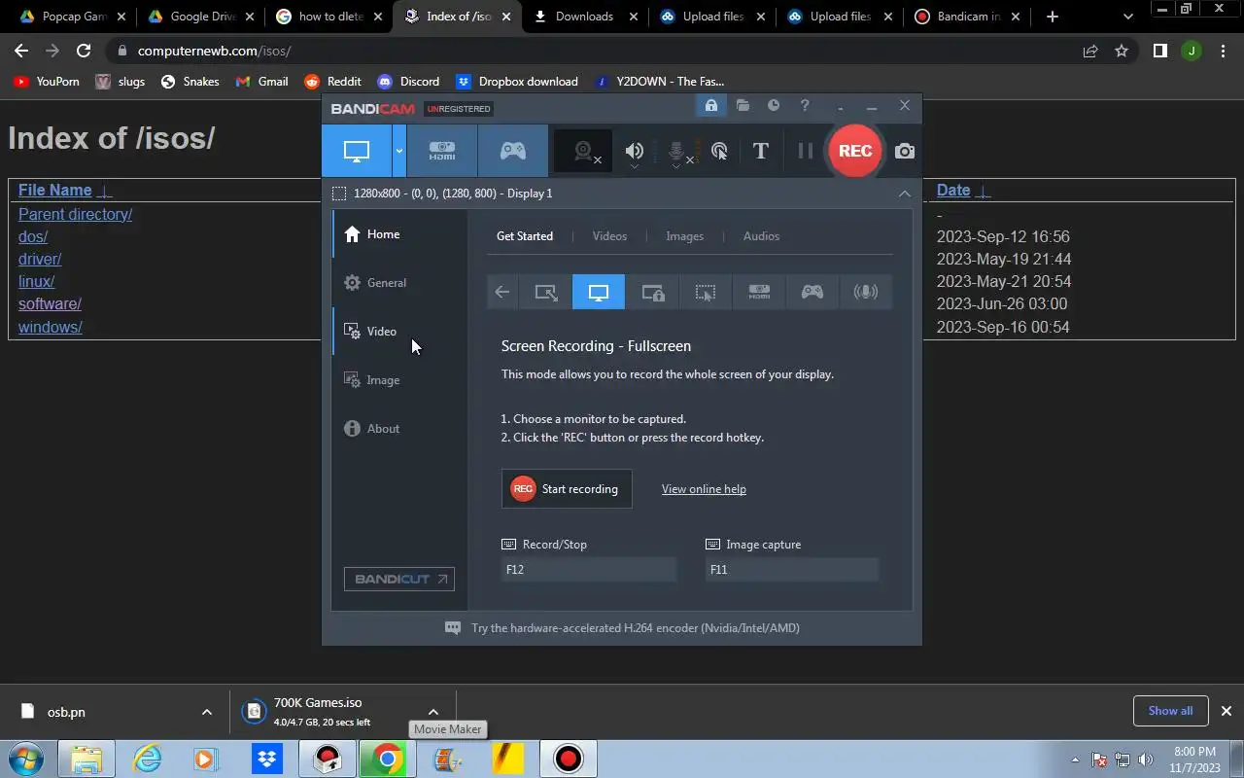Select the around-mouse recording mode icon
This screenshot has width=1244, height=778.
(706, 292)
